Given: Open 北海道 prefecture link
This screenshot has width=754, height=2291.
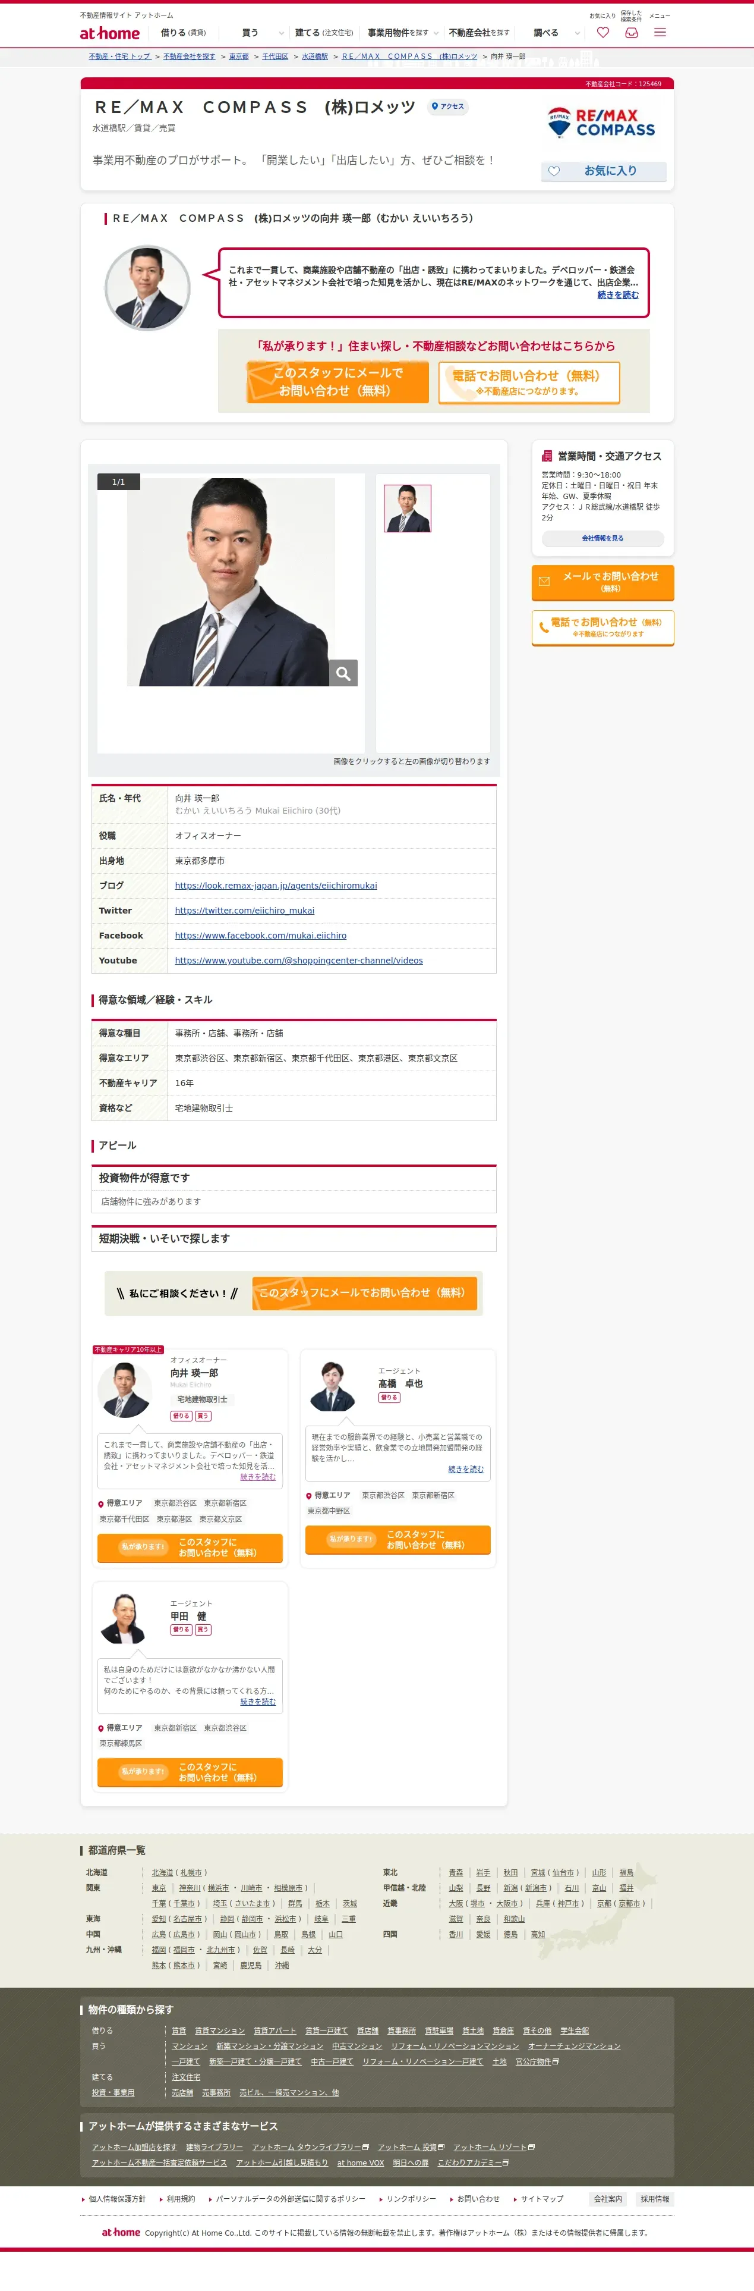Looking at the screenshot, I should point(163,1872).
